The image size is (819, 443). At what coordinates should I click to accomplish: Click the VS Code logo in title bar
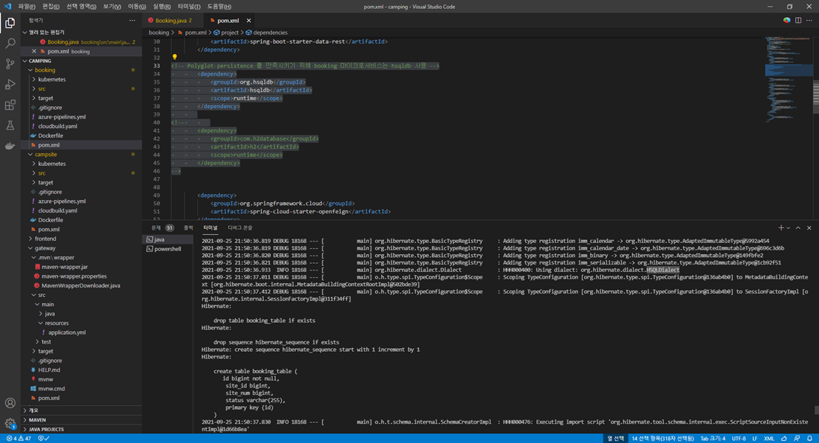[7, 6]
